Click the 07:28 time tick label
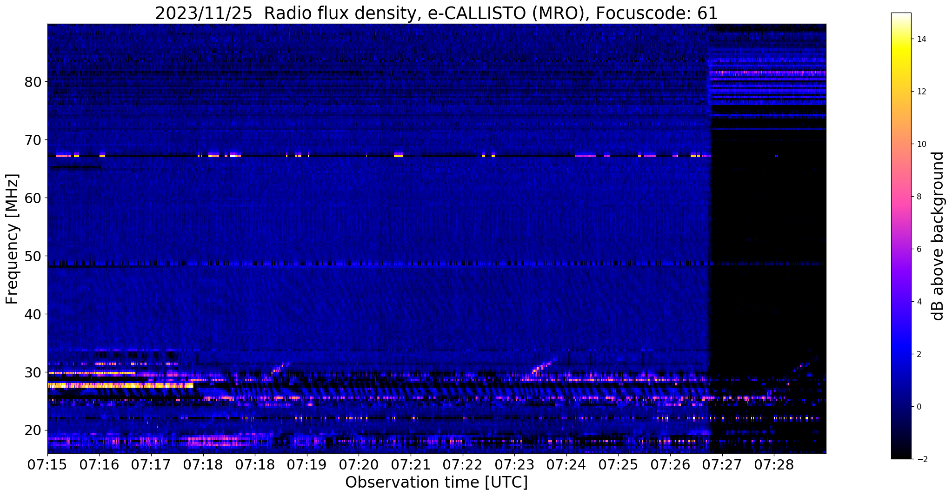This screenshot has width=952, height=496. [774, 465]
